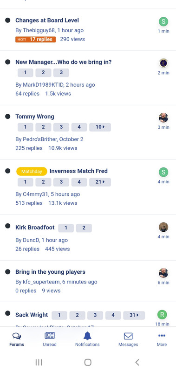Viewport: 176px width, 373px height.
Task: Open the Messages envelope icon
Action: coord(128,336)
